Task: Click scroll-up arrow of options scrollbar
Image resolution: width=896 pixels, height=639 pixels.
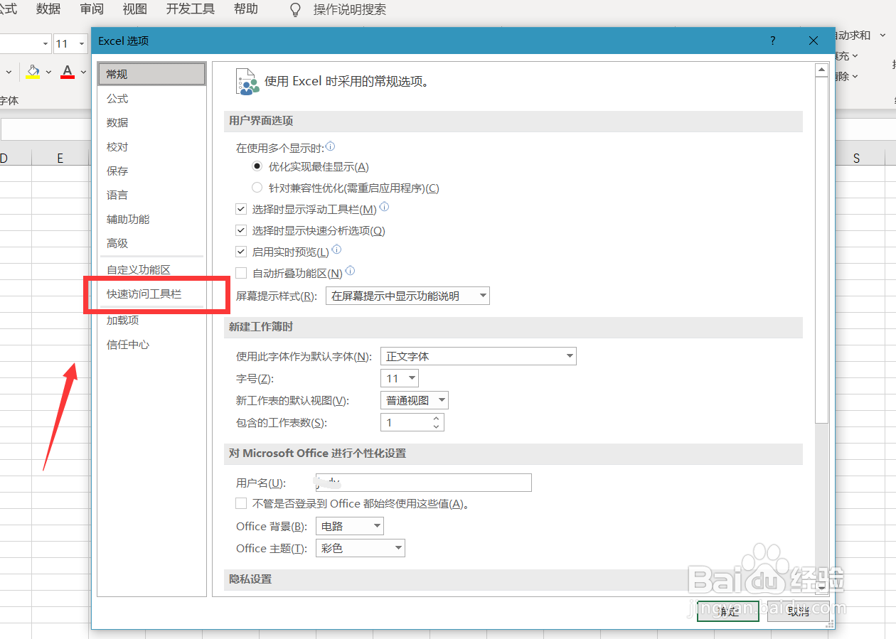Action: [821, 70]
